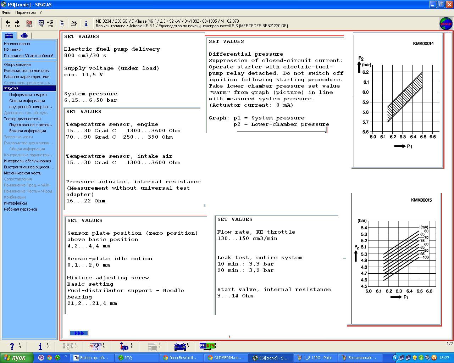Switch to the car vehicle tab

click(x=9, y=35)
